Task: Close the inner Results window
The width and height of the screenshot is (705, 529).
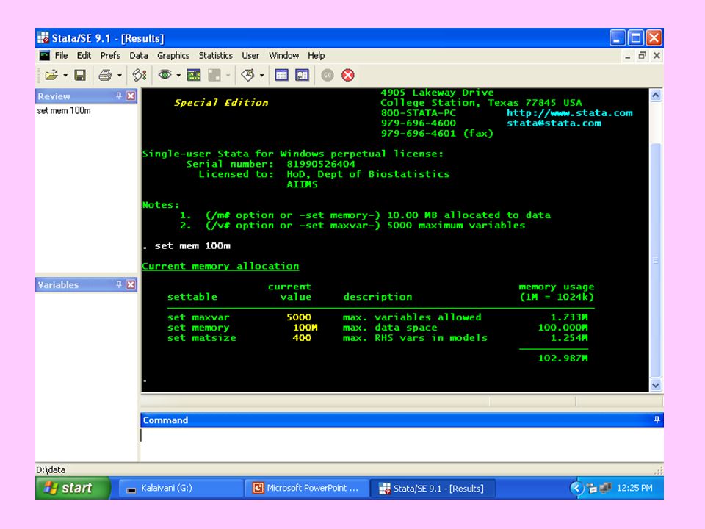Action: 657,56
